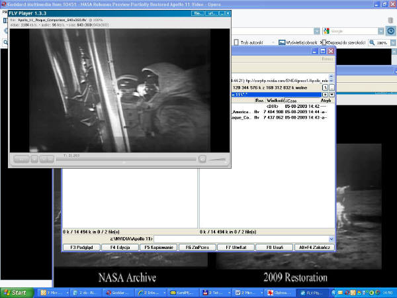Switch to the FLV Pla... taskbar item
This screenshot has width=397, height=298.
(313, 293)
